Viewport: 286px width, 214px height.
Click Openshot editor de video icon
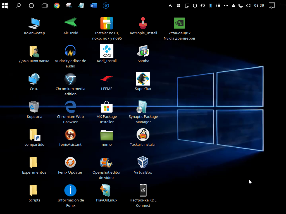(106, 162)
